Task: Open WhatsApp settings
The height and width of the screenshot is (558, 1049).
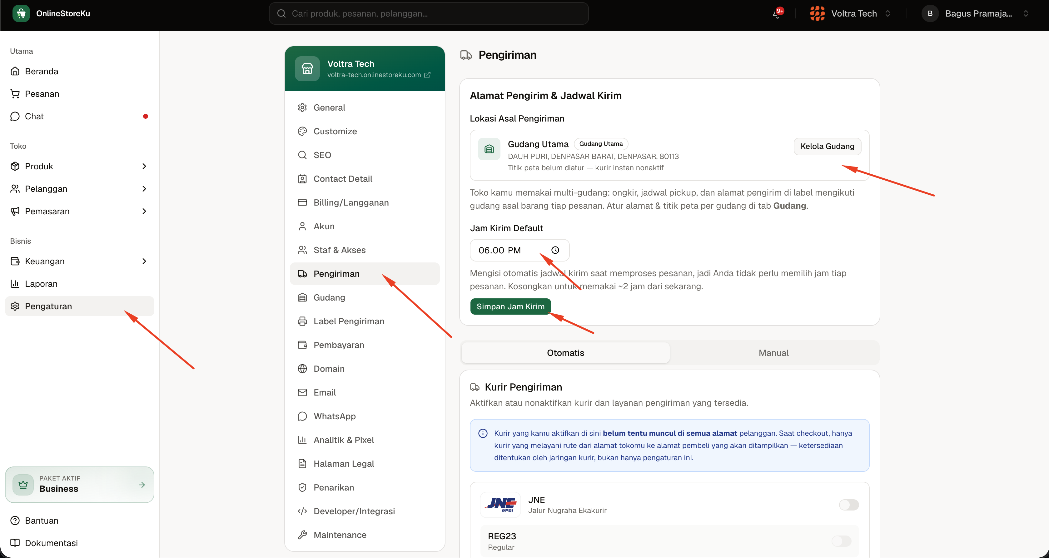Action: (365, 416)
